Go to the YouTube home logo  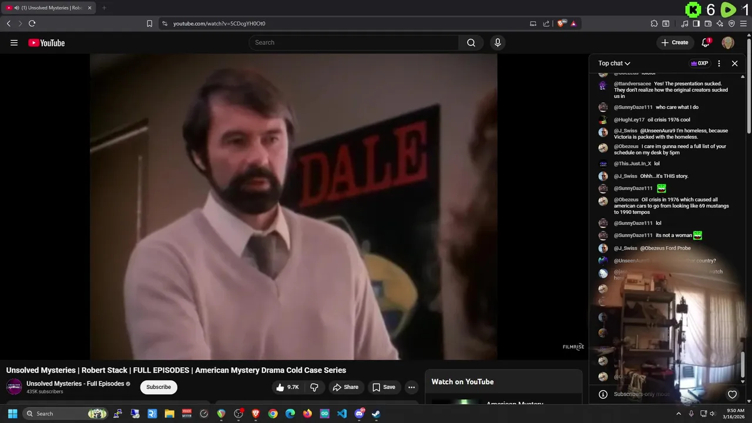(46, 42)
